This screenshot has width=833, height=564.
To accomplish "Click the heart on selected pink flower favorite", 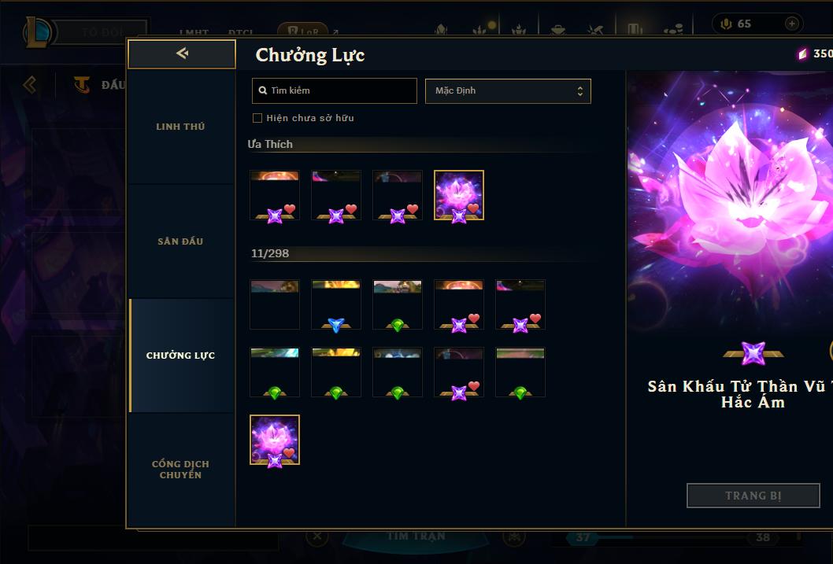I will 473,208.
